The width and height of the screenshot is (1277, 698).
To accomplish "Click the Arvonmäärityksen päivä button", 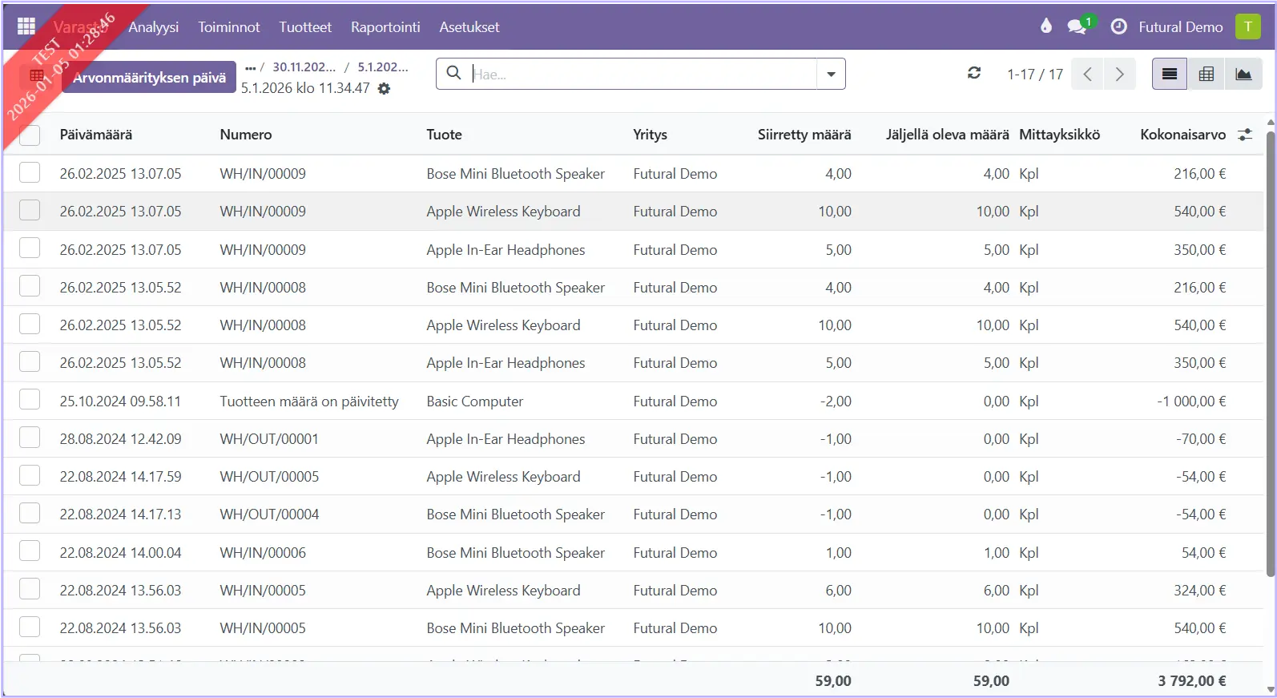I will click(149, 78).
